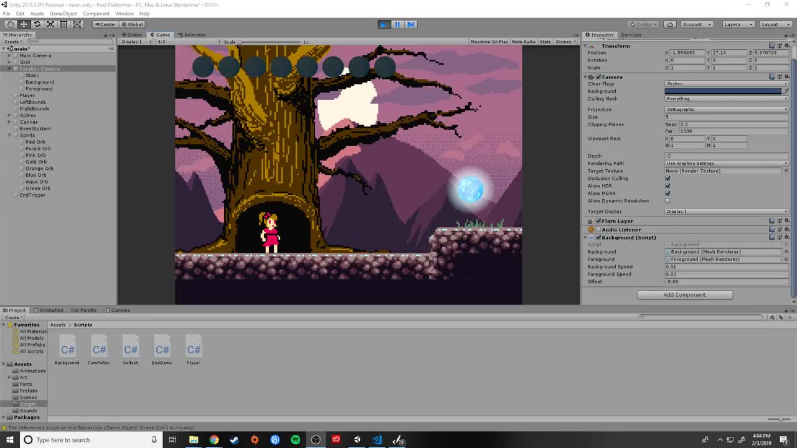Open Visual Studio Code from taskbar
The width and height of the screenshot is (797, 448).
click(377, 440)
